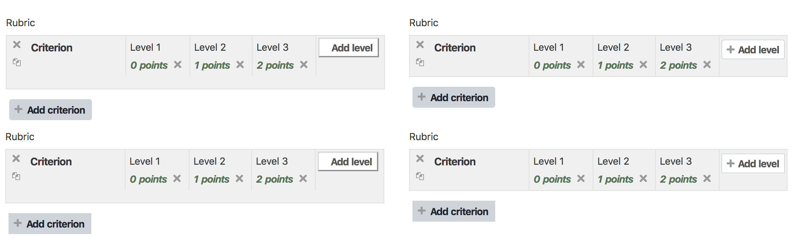Edit the 2 points value, bottom-right rubric
The width and height of the screenshot is (796, 239).
click(x=678, y=179)
